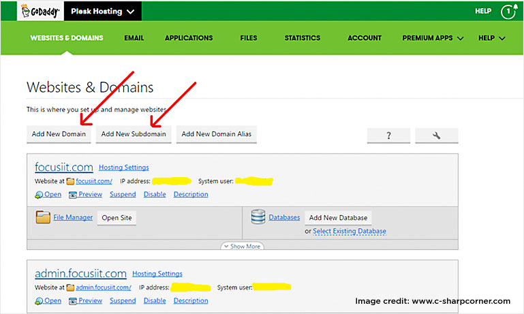Expand the Premium Apps menu
This screenshot has height=314, width=524.
[433, 38]
